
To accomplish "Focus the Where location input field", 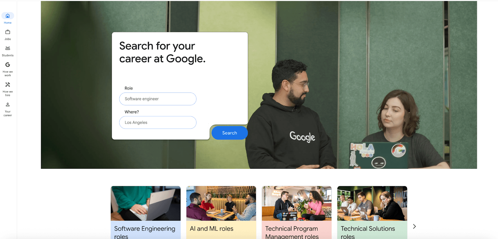I will (158, 122).
